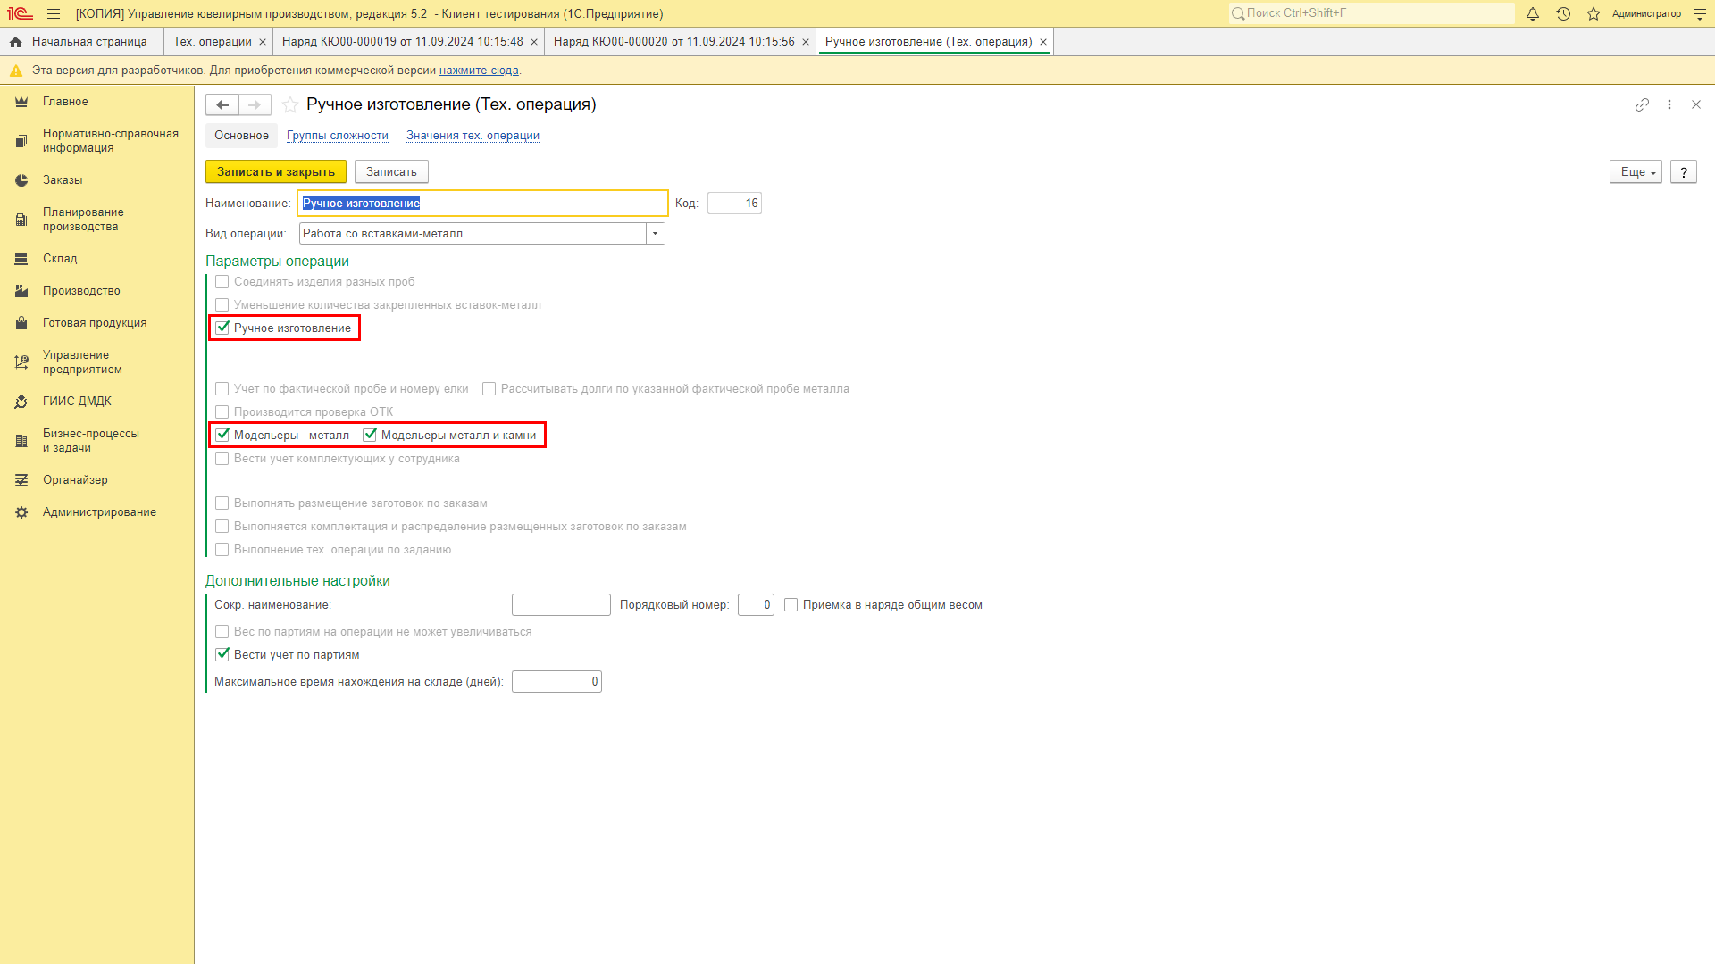Click the Планирование производства sidebar icon
The height and width of the screenshot is (964, 1715).
pos(21,220)
